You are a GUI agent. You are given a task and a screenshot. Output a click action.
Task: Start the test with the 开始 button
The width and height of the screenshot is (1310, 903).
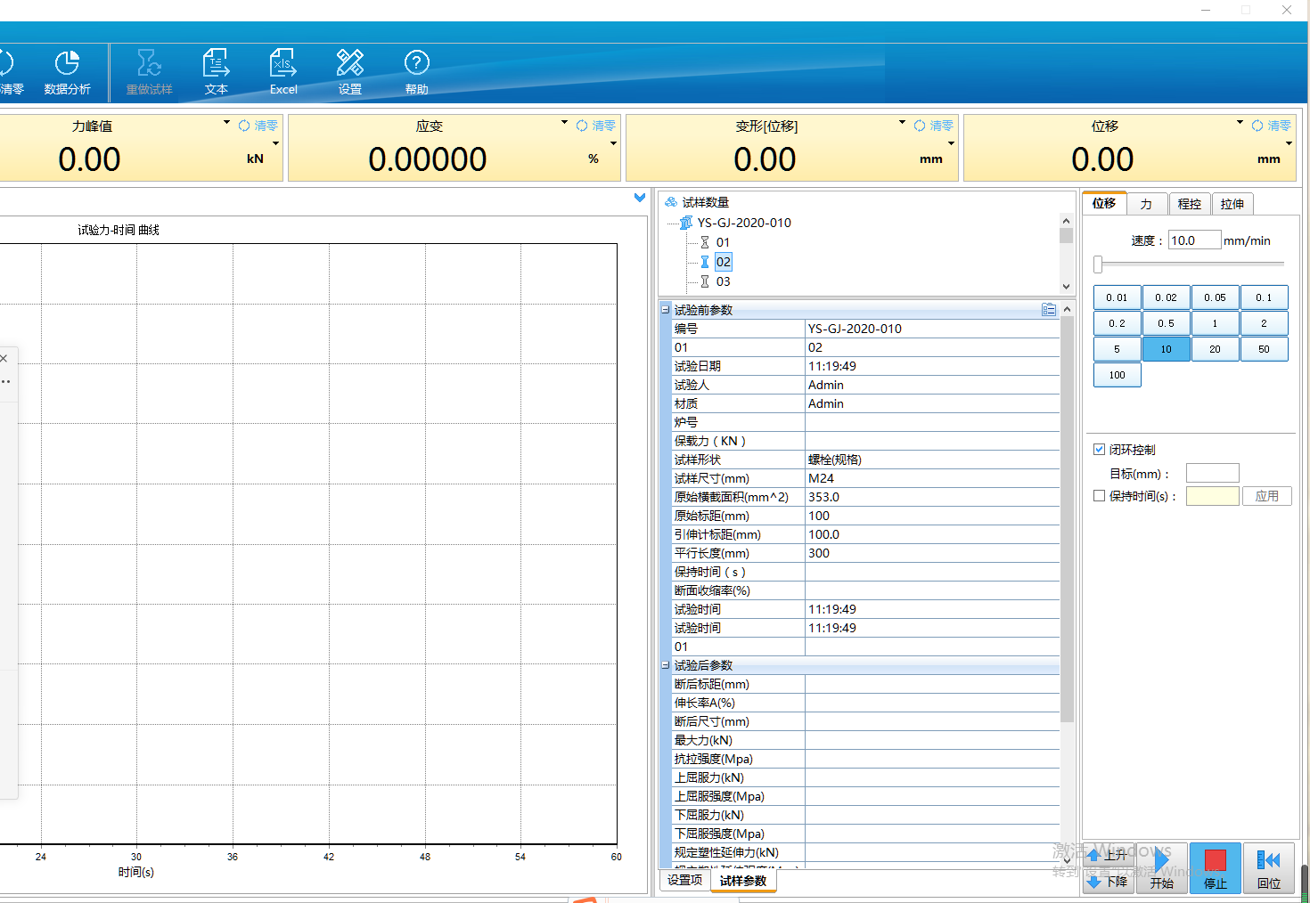click(1161, 868)
